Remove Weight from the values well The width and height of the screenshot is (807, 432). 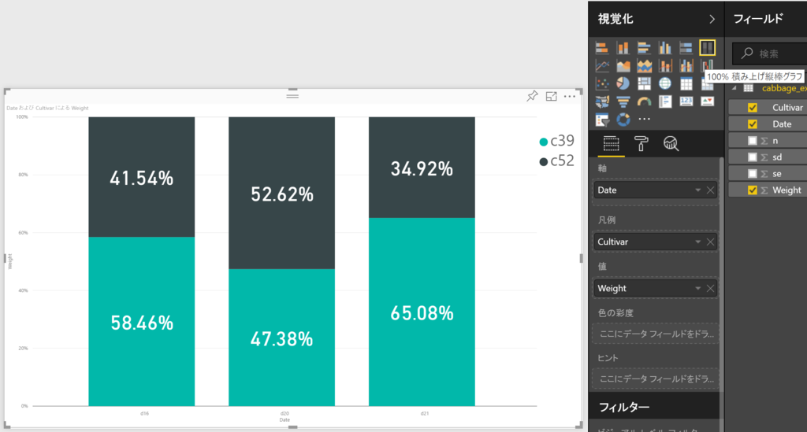(x=710, y=289)
